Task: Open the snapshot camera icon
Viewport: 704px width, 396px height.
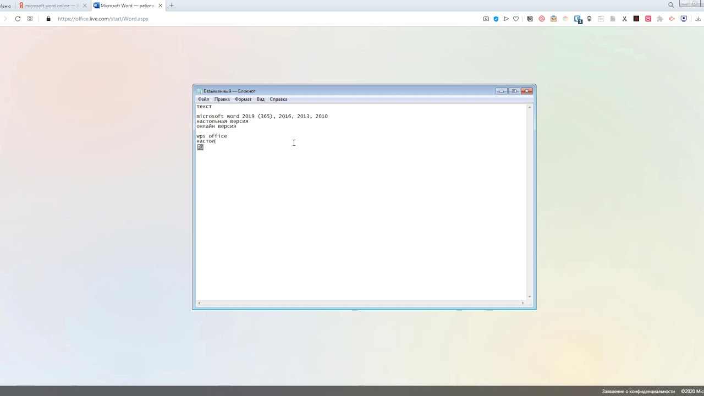Action: pos(486,19)
